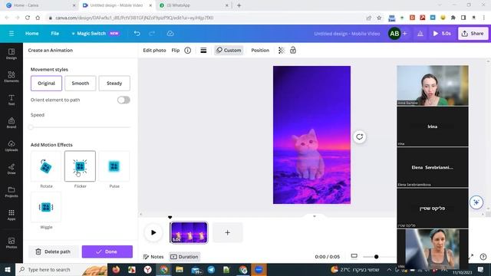Screen dimensions: 491x276
Task: Open the Text sidebar tool
Action: coord(12,100)
